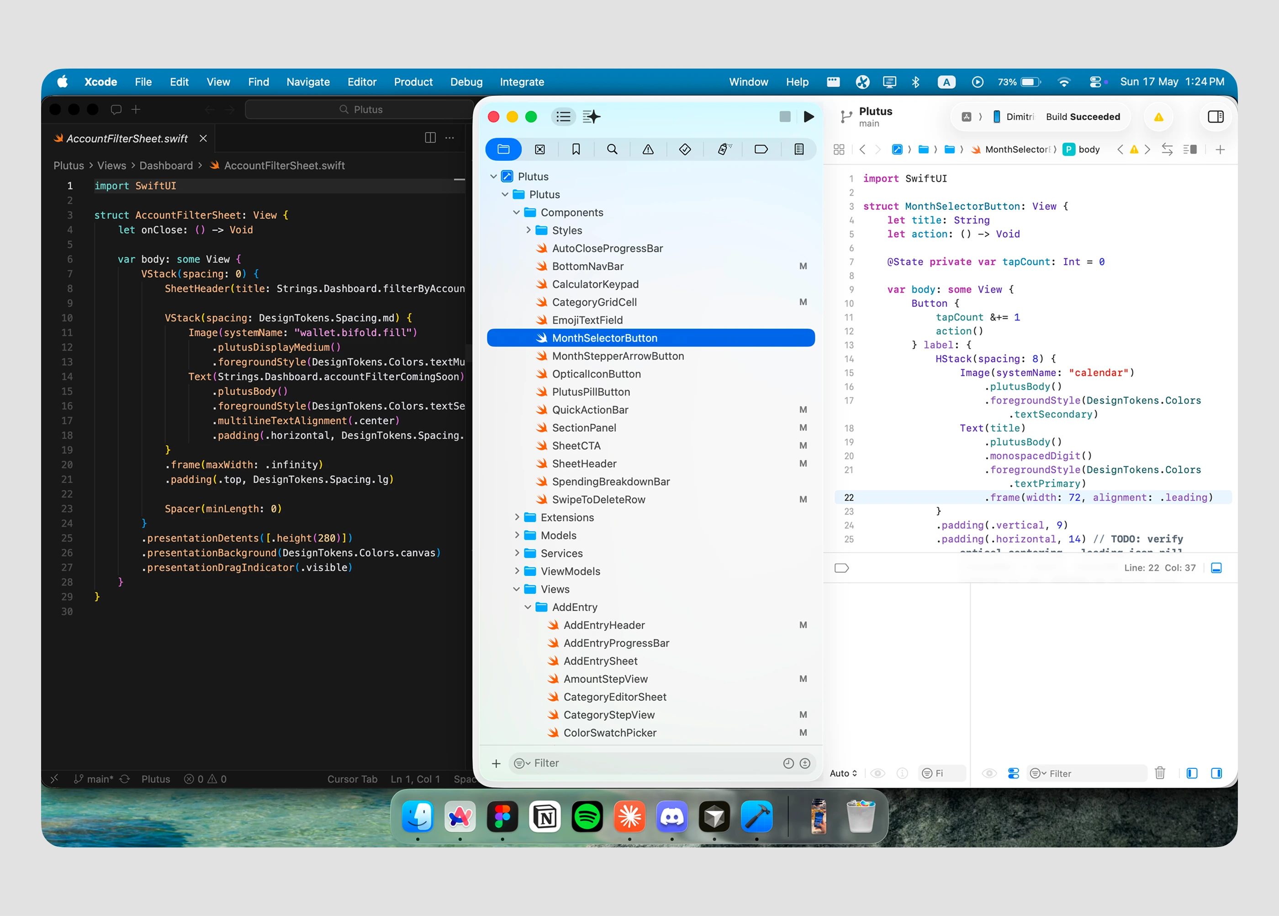Expand the Extensions folder
The image size is (1279, 916).
516,517
